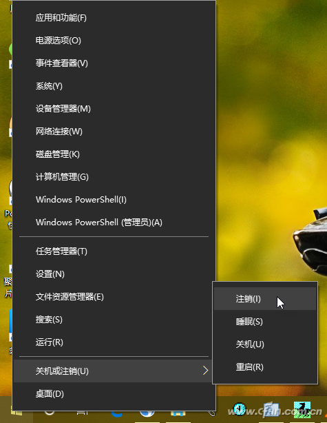Show 桌面(D)
Viewport: 327px width, 423px height.
click(x=114, y=394)
